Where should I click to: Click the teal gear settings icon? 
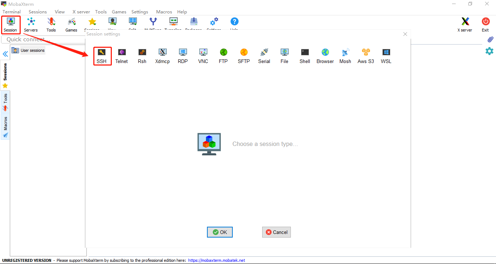(489, 51)
